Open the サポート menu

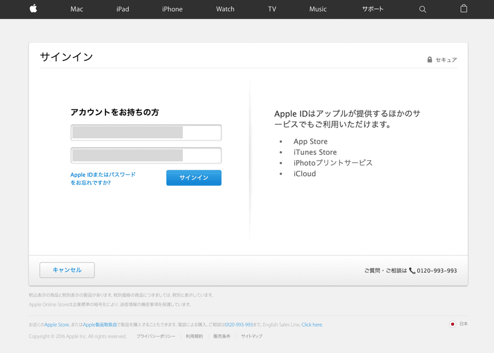373,9
